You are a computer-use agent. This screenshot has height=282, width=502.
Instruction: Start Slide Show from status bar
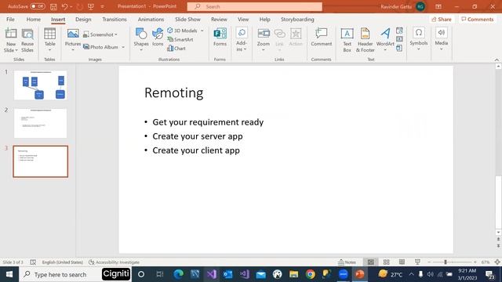click(417, 262)
